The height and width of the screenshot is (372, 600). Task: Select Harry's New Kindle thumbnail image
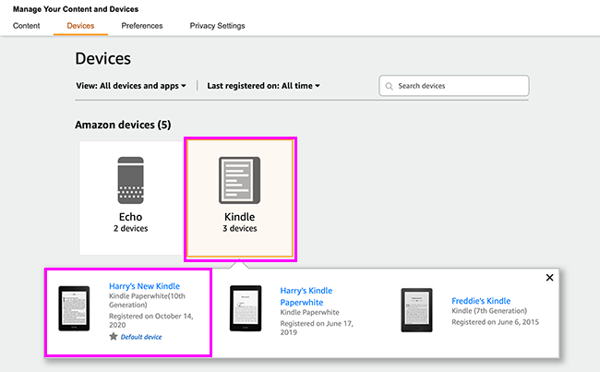[x=75, y=309]
